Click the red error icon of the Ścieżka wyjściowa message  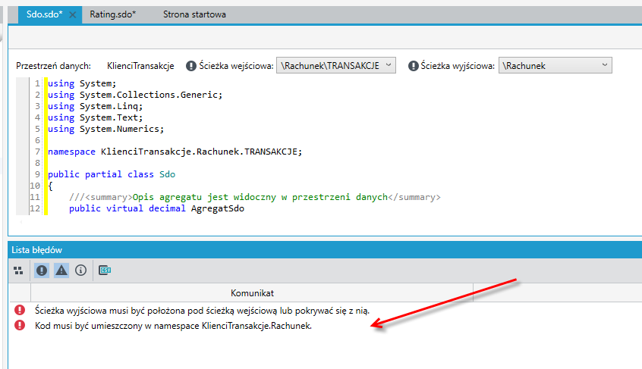tap(20, 310)
